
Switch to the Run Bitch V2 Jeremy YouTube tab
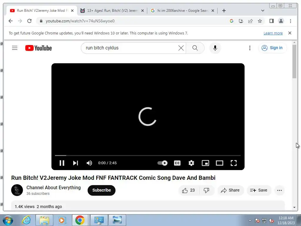click(x=41, y=11)
